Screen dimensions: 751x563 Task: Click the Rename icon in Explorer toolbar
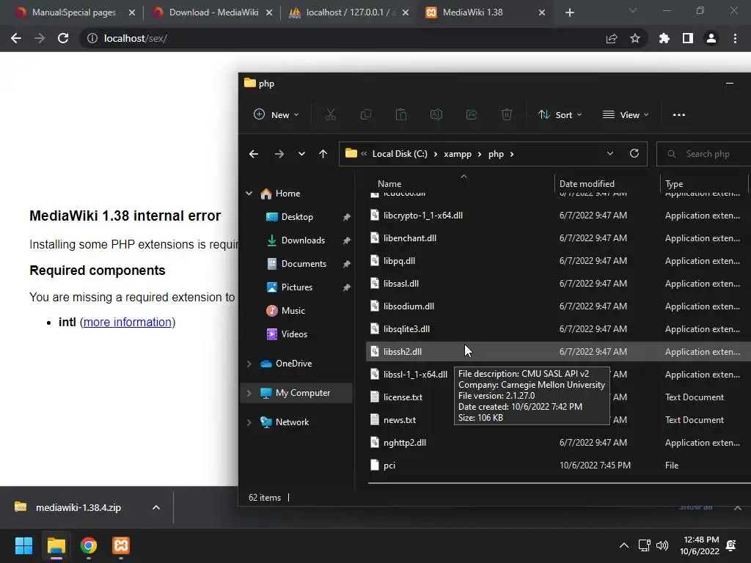point(436,114)
